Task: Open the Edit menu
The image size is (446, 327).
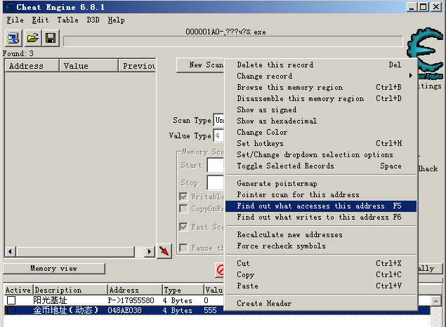Action: (x=40, y=20)
